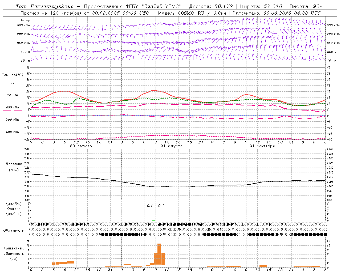Click the provider text ФГБУ "ЗапСиб УГМС"
341x272 pixels.
pos(153,6)
